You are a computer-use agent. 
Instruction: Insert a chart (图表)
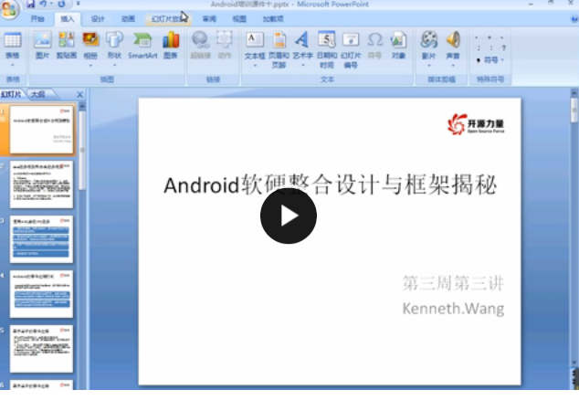point(171,45)
